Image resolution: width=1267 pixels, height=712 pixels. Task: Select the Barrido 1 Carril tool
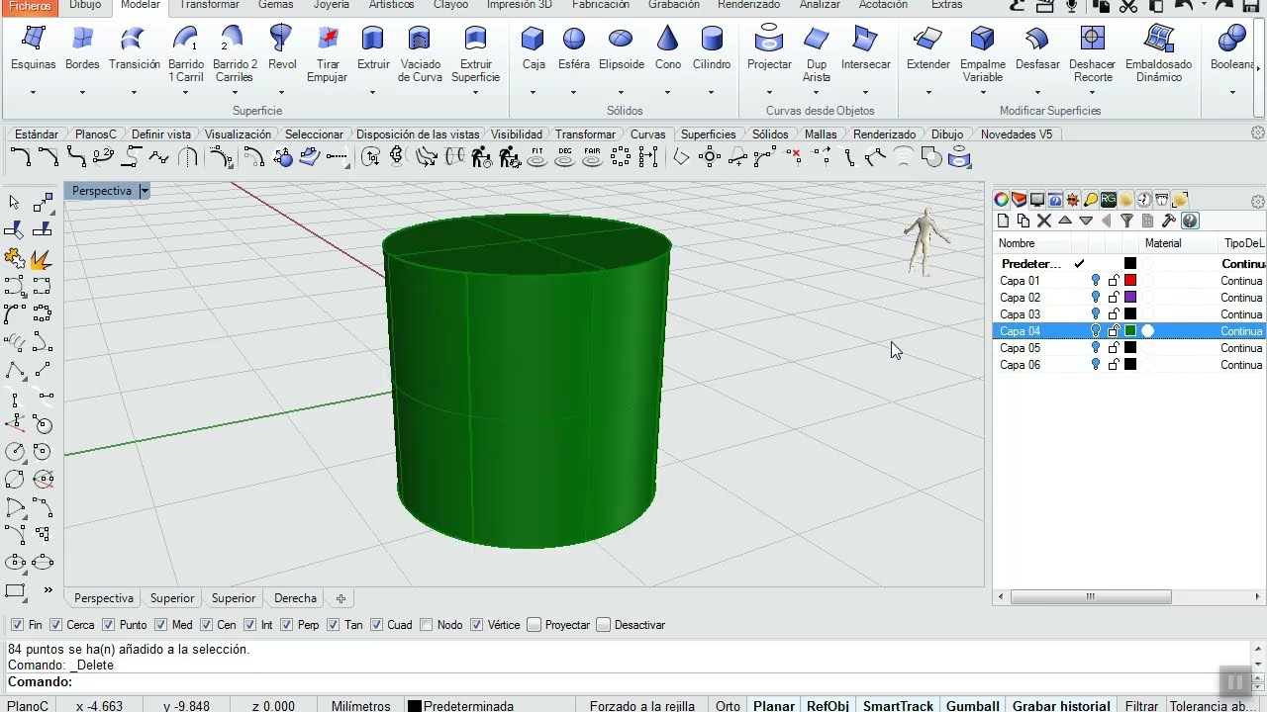(x=186, y=54)
